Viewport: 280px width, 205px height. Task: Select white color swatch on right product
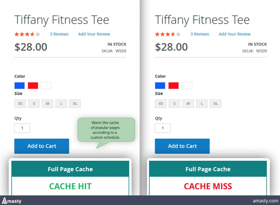pos(187,85)
